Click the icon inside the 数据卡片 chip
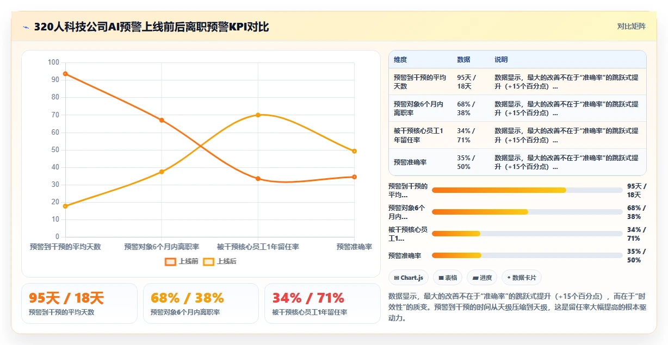This screenshot has width=668, height=345. coord(509,278)
